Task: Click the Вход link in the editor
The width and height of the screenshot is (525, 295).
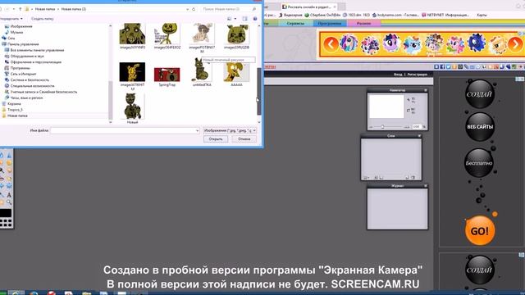Action: pyautogui.click(x=398, y=75)
